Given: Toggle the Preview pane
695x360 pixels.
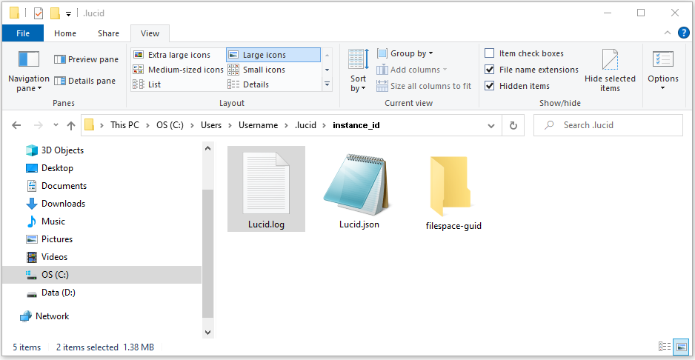Looking at the screenshot, I should coord(87,59).
